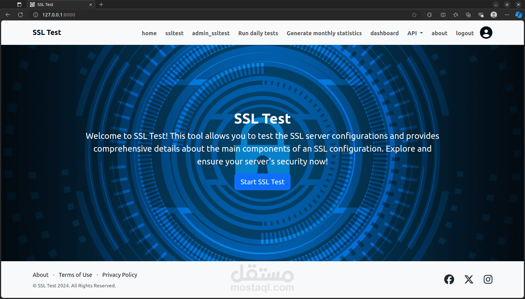Open the browser profile account icon
The height and width of the screenshot is (299, 525).
tap(494, 15)
